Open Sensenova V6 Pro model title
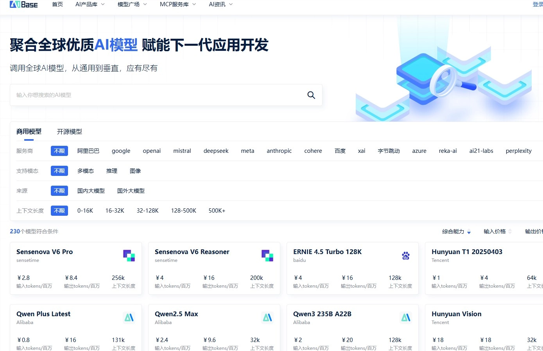Image resolution: width=543 pixels, height=351 pixels. click(x=45, y=252)
